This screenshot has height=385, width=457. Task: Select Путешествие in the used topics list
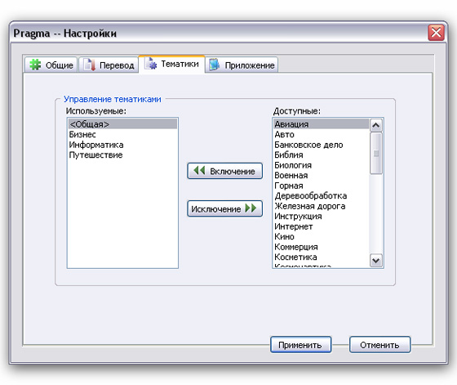pos(122,154)
